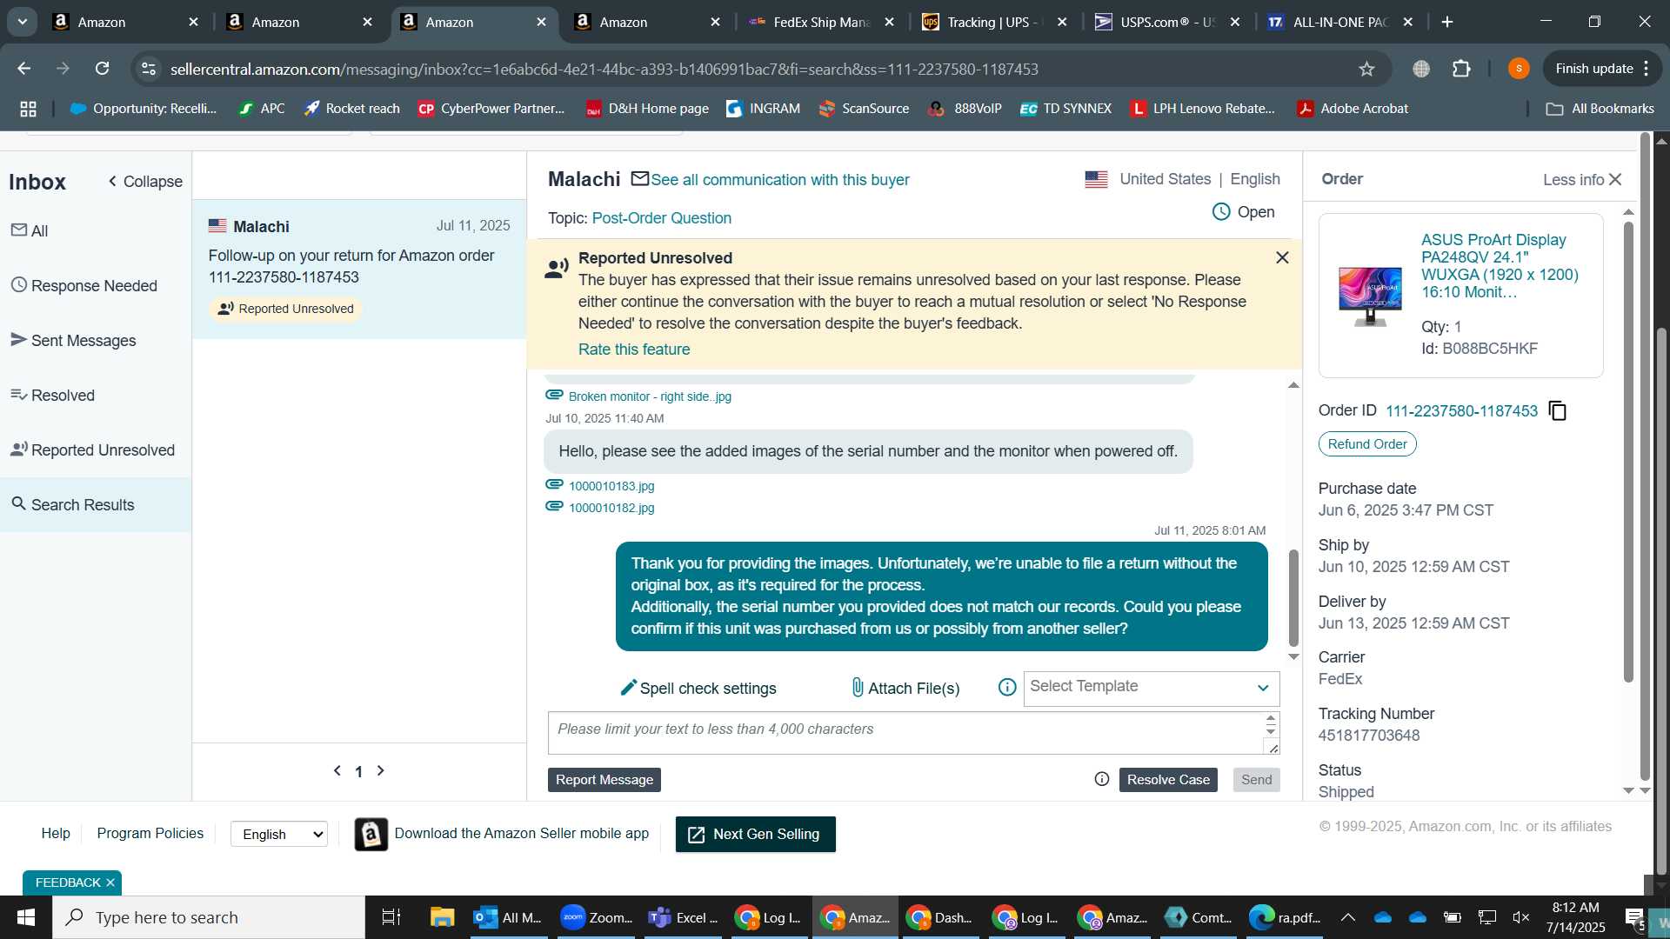Go to previous page of conversations
1670x939 pixels.
click(337, 771)
